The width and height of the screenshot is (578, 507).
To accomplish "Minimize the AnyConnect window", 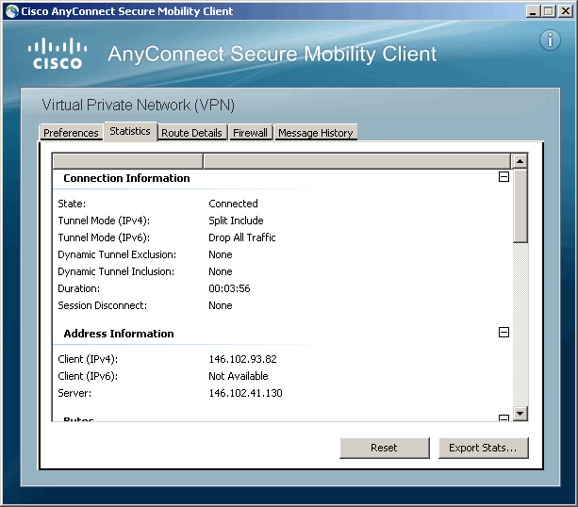I will [x=533, y=11].
